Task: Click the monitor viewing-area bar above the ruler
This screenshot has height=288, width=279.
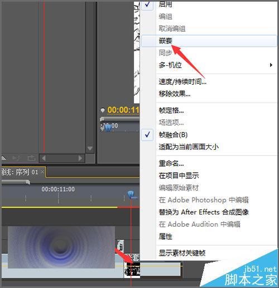Action: [x=120, y=119]
